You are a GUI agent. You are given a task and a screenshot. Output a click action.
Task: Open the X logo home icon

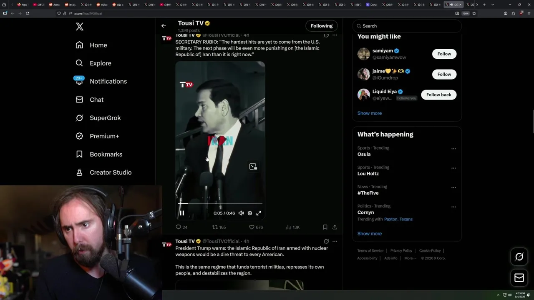(80, 27)
